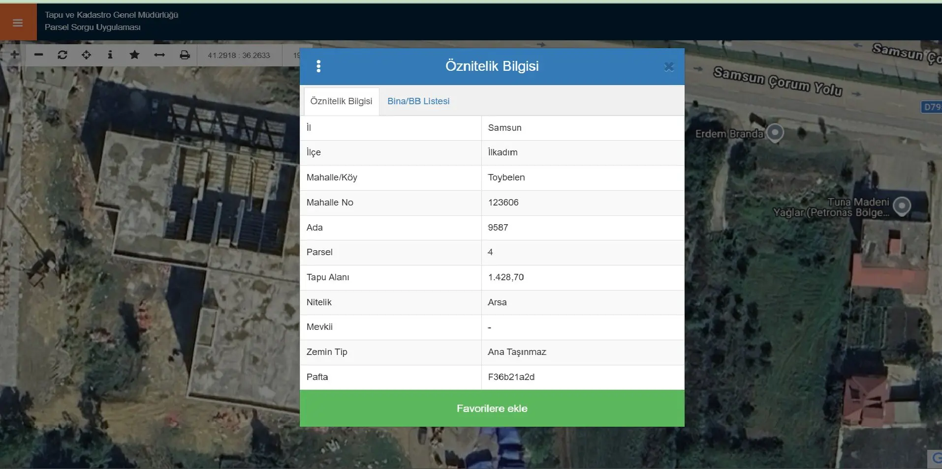Click the refresh map icon
The width and height of the screenshot is (942, 469).
pos(63,55)
